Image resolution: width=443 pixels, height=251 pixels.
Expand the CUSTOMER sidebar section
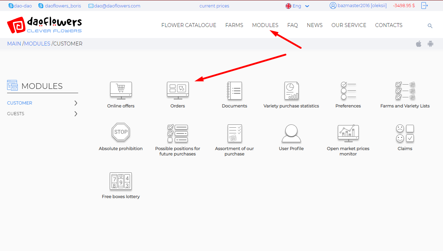(76, 103)
